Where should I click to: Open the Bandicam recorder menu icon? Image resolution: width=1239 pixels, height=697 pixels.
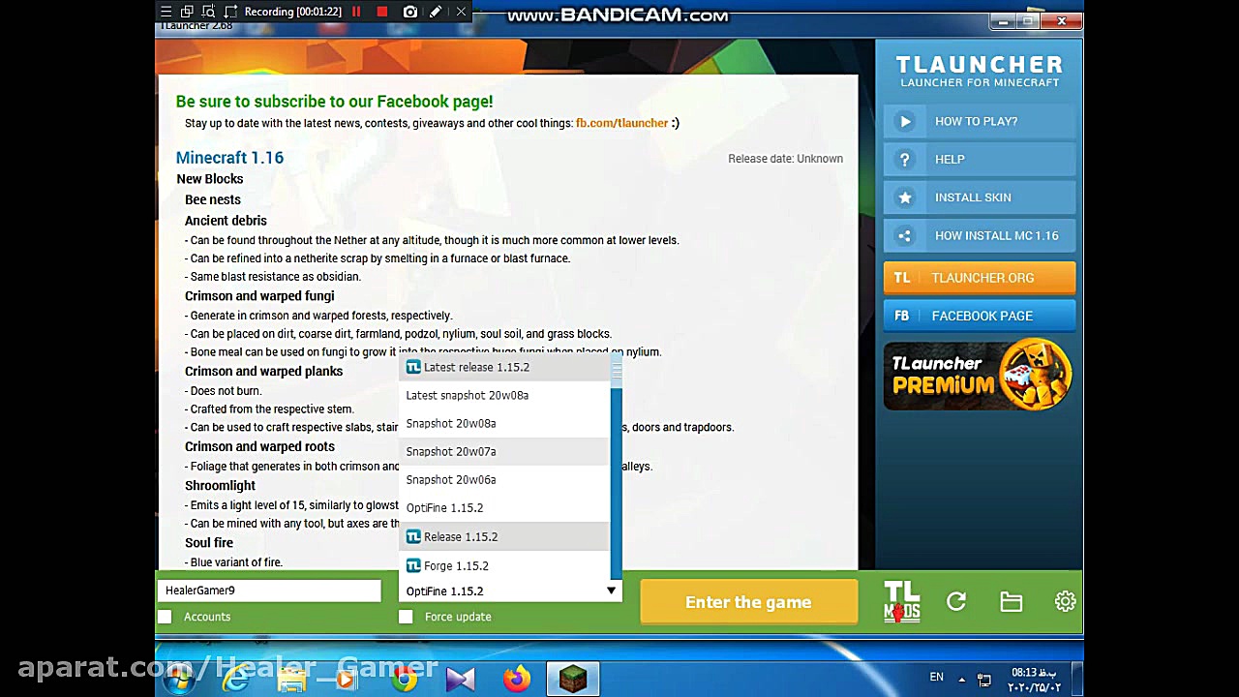(x=166, y=12)
